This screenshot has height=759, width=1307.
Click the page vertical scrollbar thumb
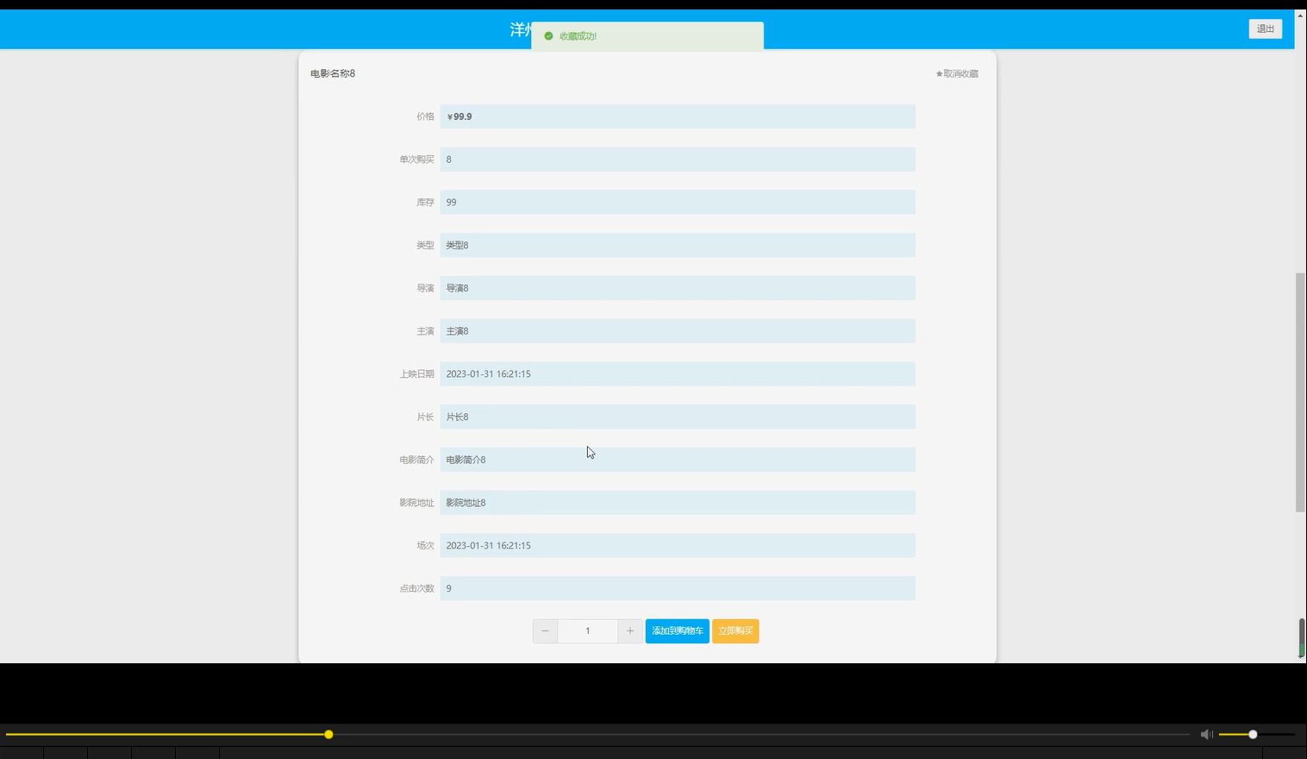point(1300,392)
